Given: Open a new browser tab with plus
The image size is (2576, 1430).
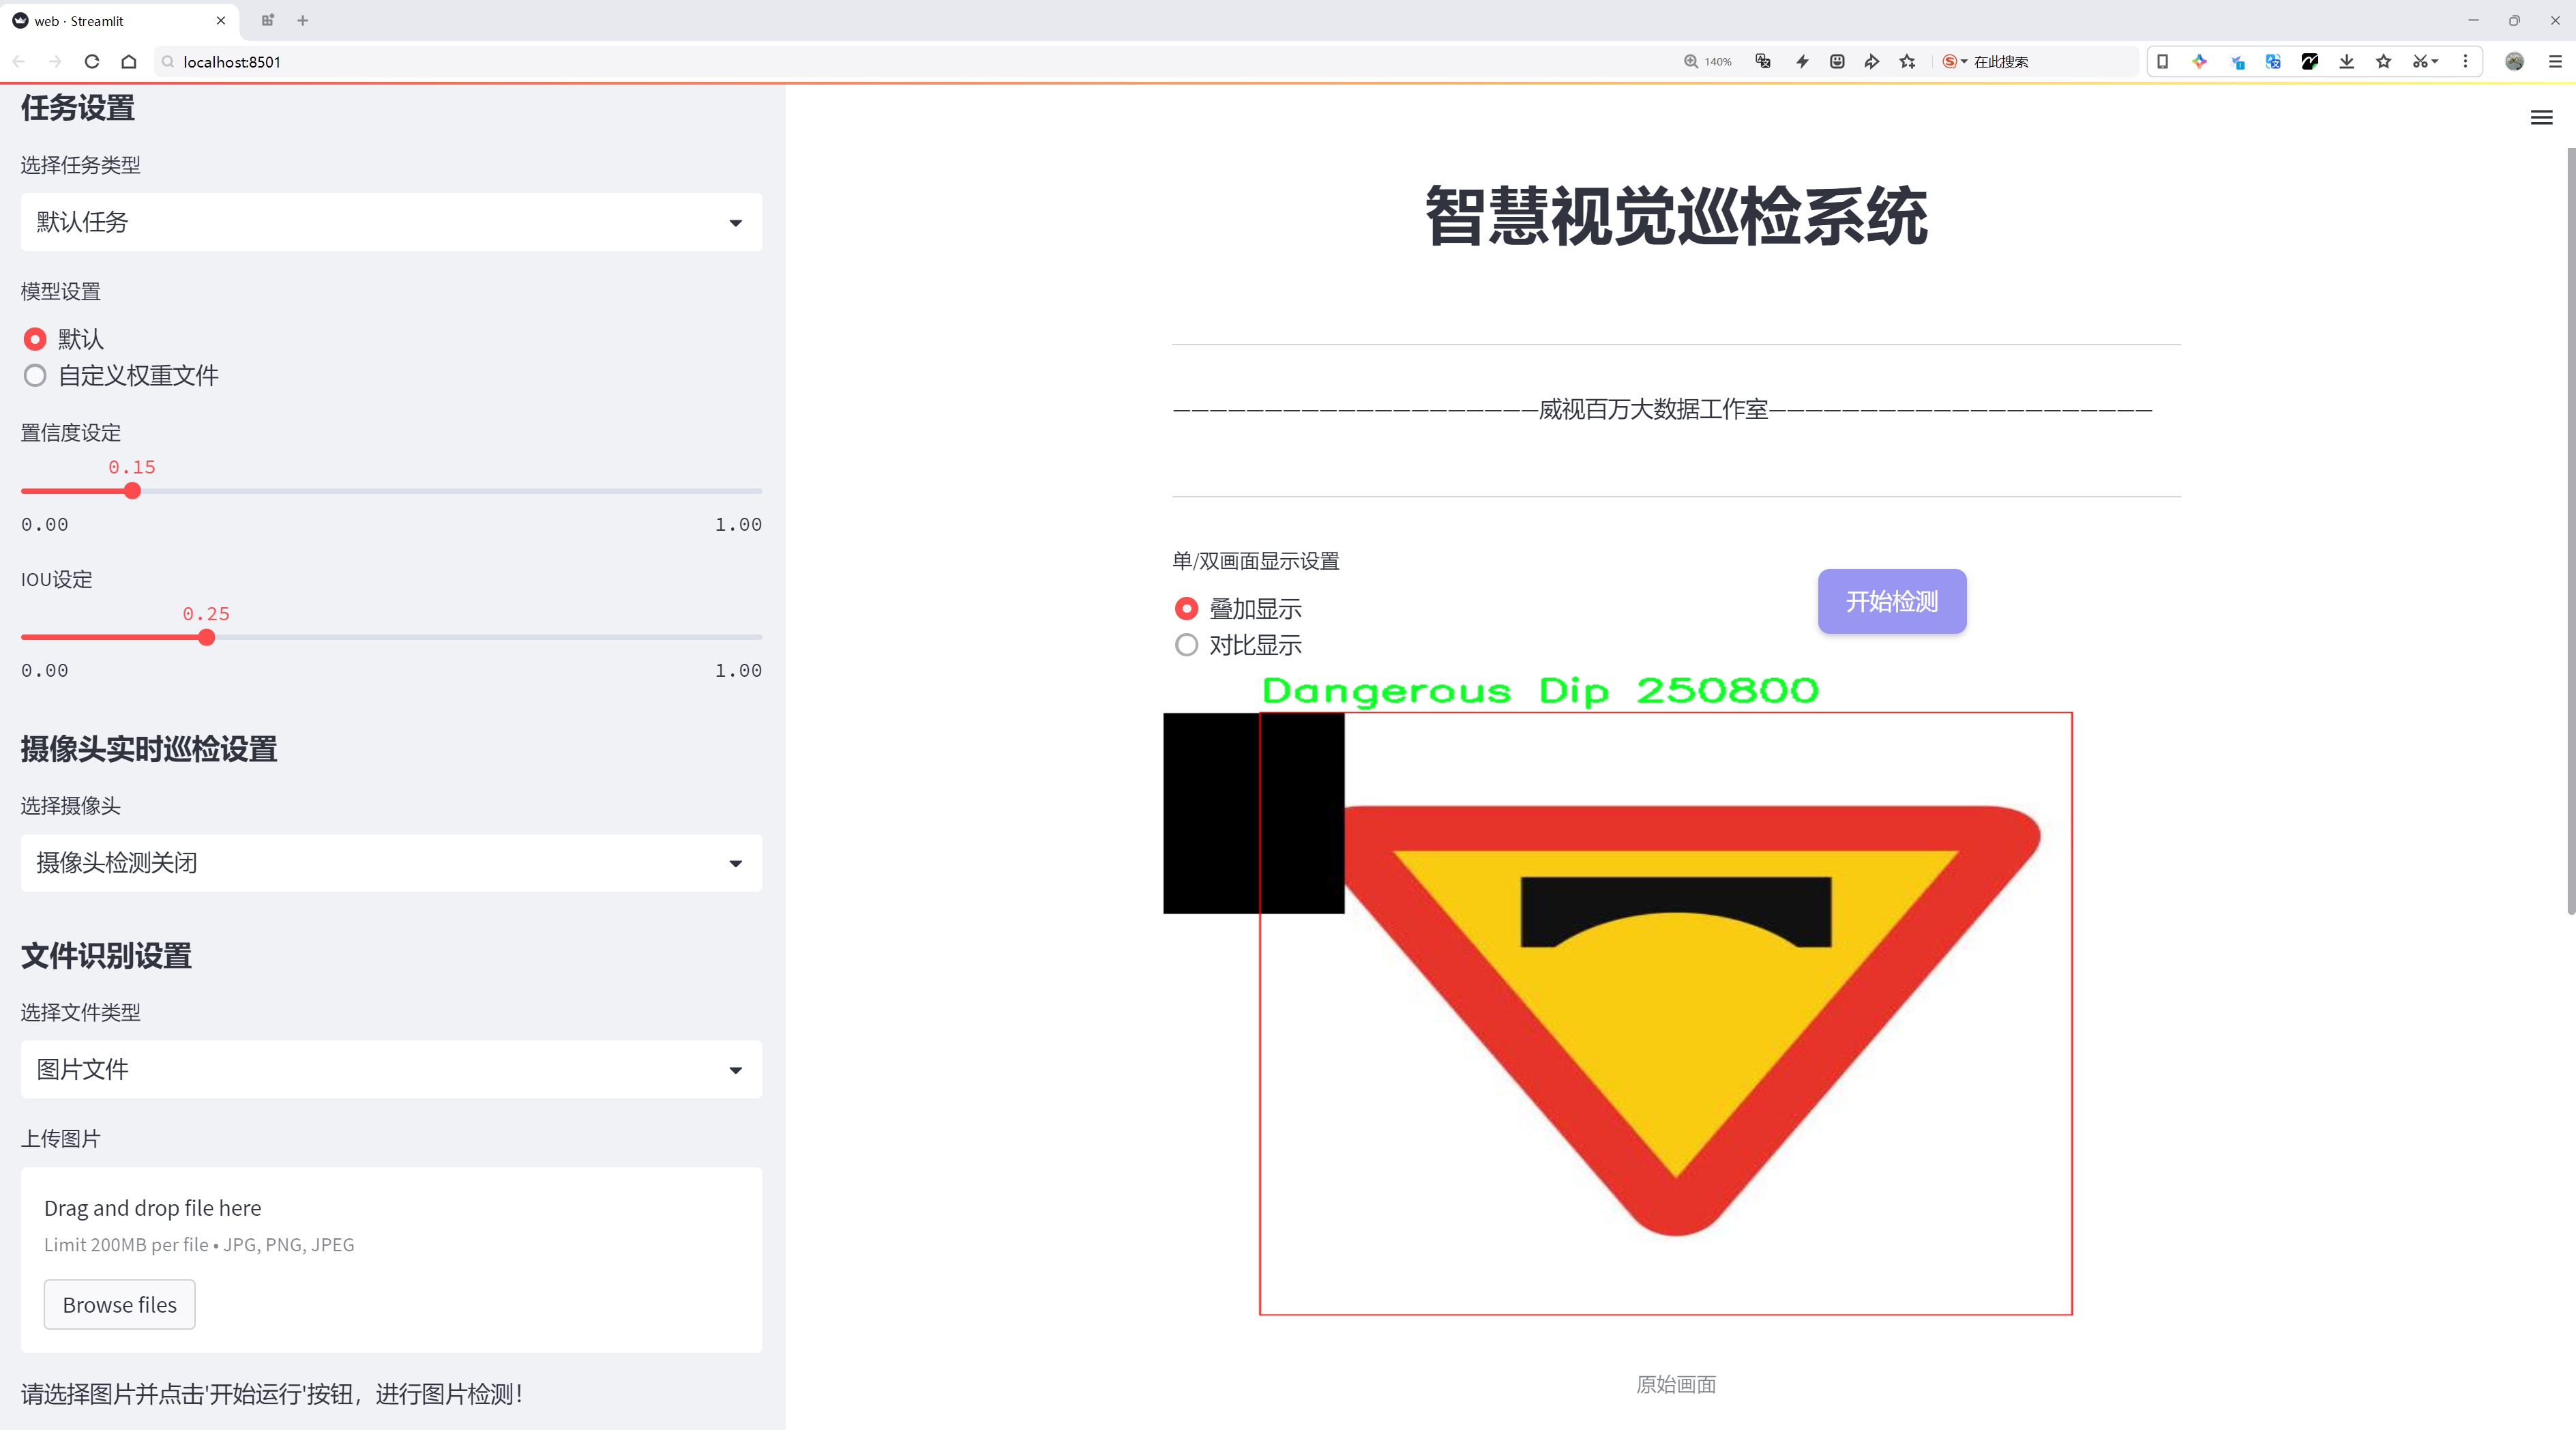Looking at the screenshot, I should pyautogui.click(x=303, y=20).
